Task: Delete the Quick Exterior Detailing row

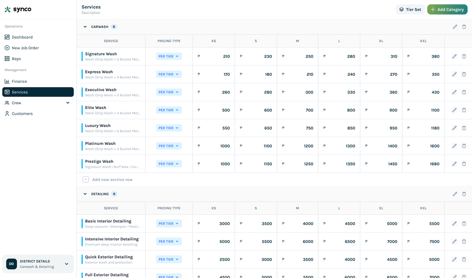Action: [x=464, y=259]
